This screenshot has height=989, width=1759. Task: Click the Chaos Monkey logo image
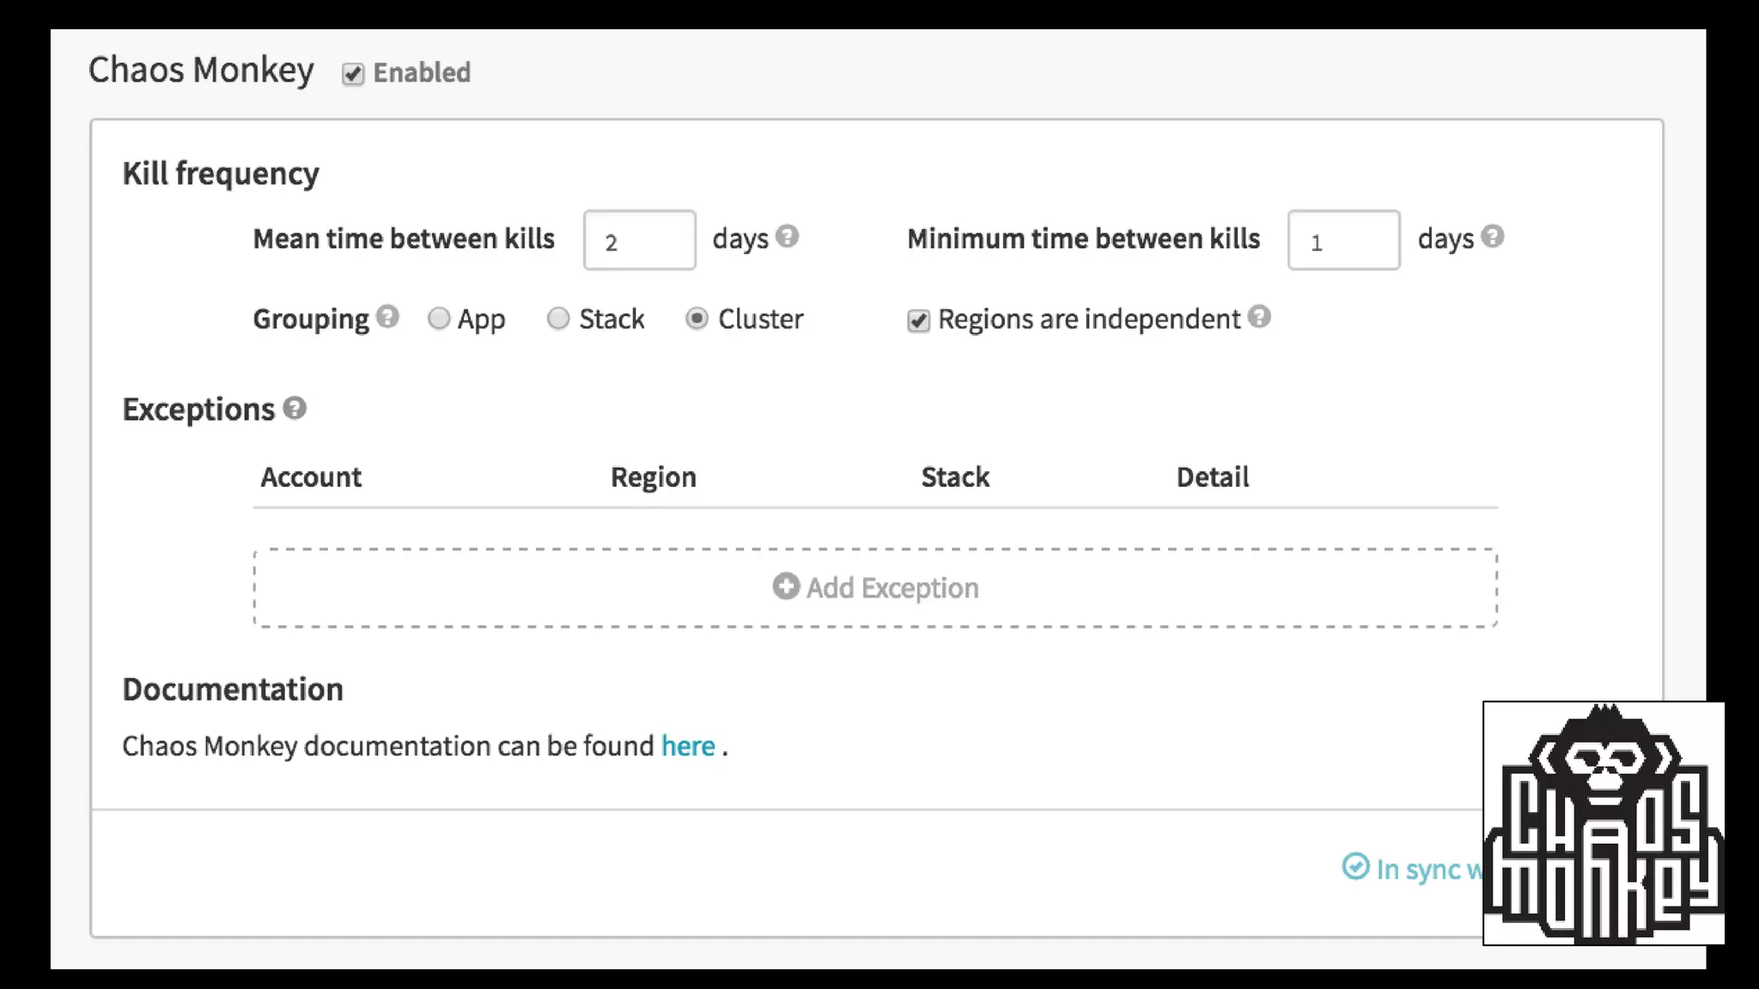pos(1603,822)
